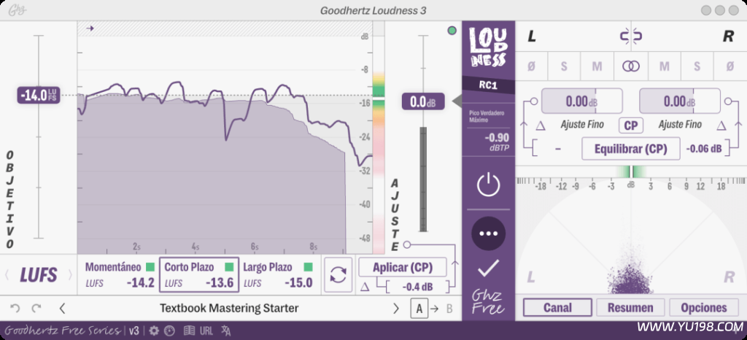
Task: Click the CP mode selector between Ajuste Fino
Action: (x=631, y=125)
